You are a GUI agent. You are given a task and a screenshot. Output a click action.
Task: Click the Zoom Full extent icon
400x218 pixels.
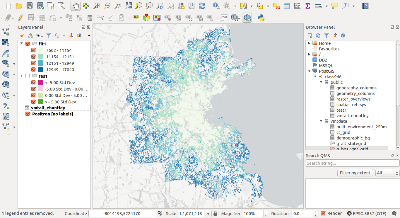point(128,6)
